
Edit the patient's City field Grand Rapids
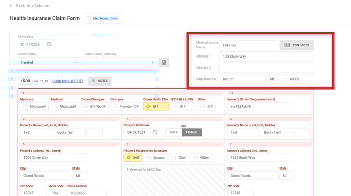click(x=45, y=176)
